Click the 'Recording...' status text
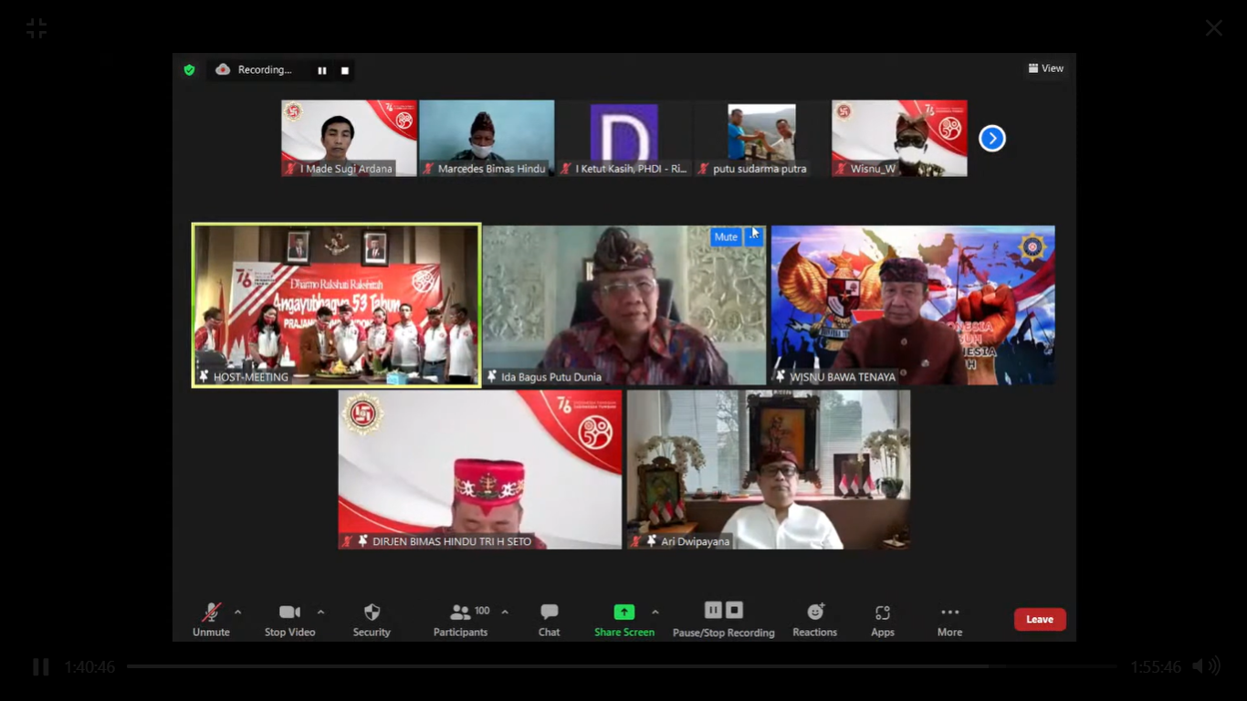This screenshot has width=1247, height=701. click(x=265, y=69)
